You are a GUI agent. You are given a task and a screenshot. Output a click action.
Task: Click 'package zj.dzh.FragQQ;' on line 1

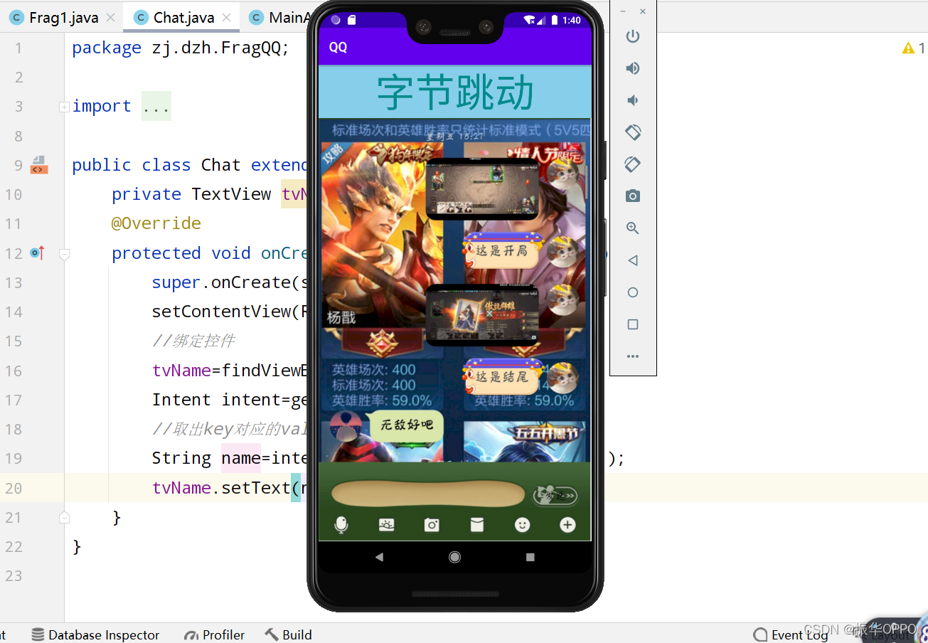point(181,48)
